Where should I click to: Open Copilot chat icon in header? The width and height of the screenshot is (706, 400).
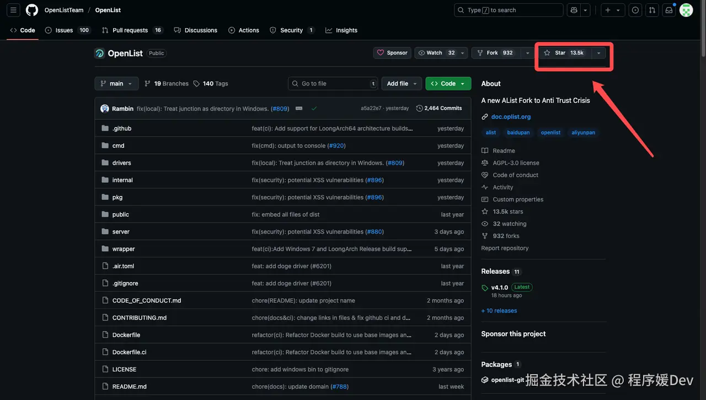(574, 10)
